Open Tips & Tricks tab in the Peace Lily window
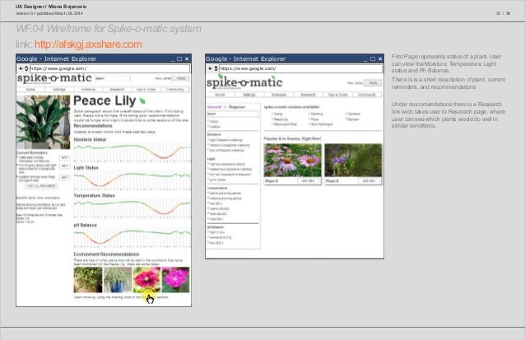 [x=146, y=90]
